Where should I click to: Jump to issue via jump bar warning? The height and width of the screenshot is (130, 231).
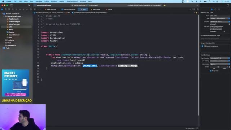(196, 13)
